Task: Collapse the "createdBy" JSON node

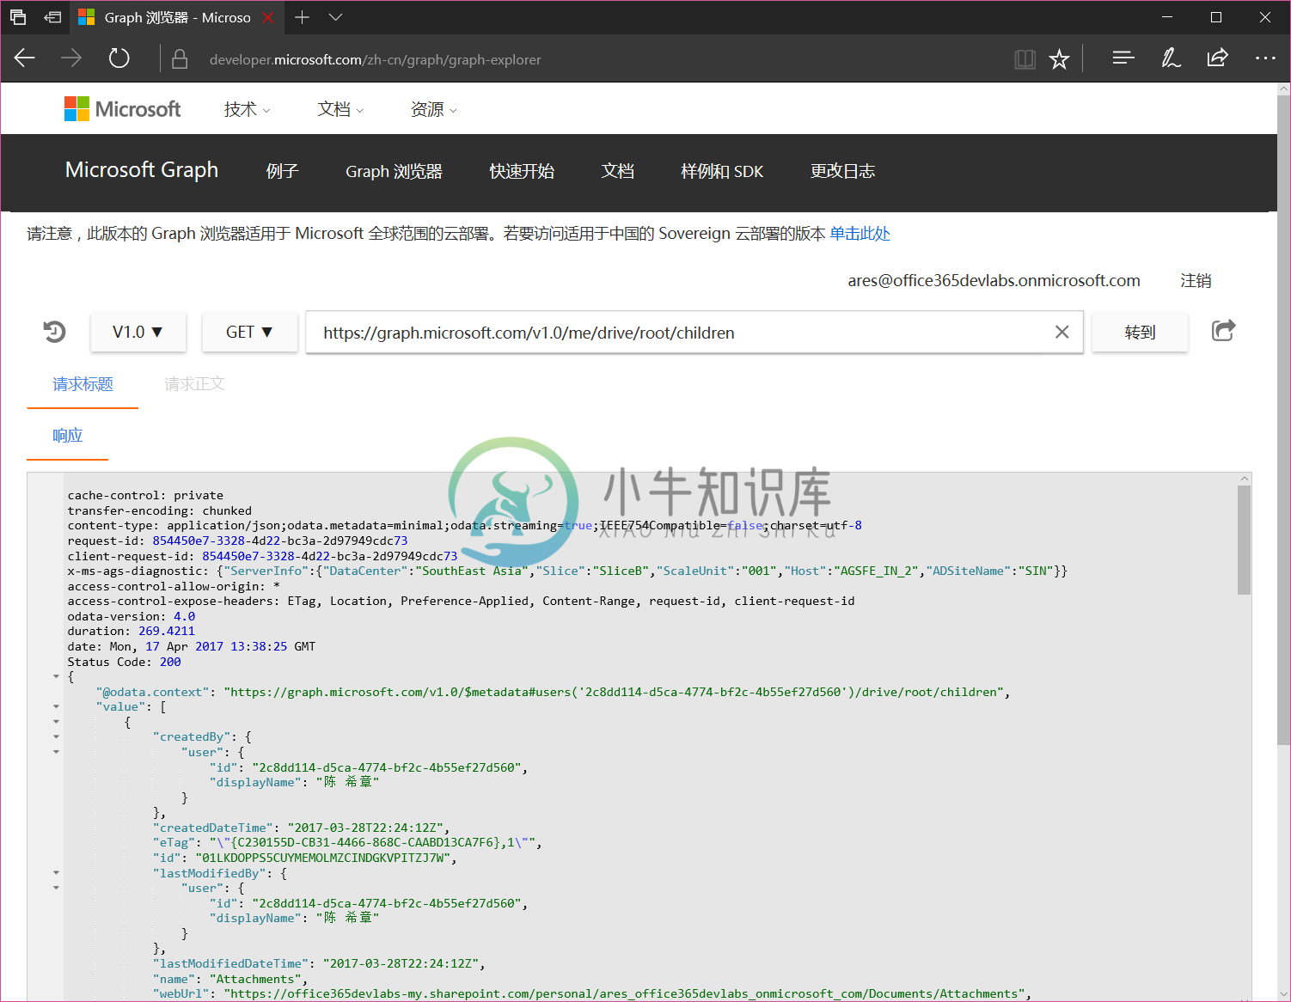Action: pyautogui.click(x=57, y=737)
